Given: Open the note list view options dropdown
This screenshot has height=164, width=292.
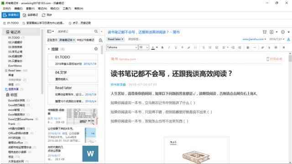Looking at the screenshot, I should [51, 31].
